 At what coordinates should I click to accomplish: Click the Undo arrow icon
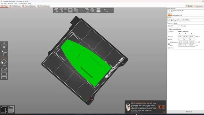[106, 11]
